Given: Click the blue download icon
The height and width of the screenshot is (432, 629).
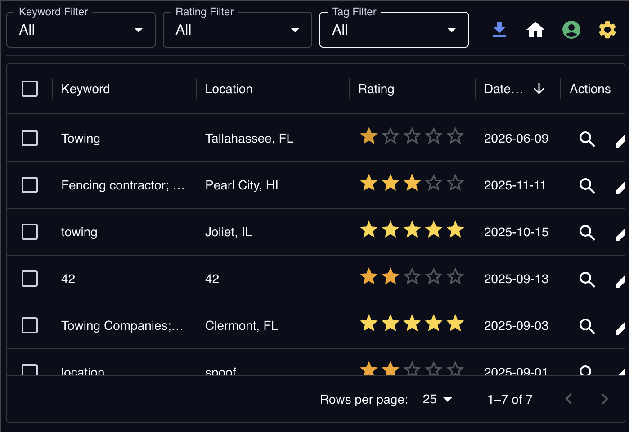Looking at the screenshot, I should point(499,30).
